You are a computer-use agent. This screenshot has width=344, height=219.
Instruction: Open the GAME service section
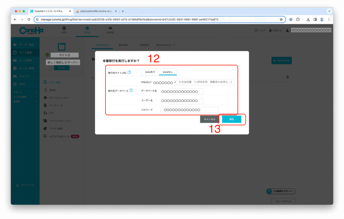(110, 30)
